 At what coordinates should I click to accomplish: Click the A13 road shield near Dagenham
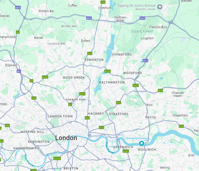click(181, 126)
